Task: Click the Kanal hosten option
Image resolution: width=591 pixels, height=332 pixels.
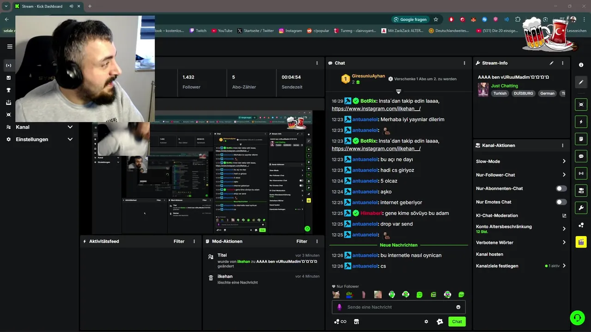Action: click(x=489, y=255)
